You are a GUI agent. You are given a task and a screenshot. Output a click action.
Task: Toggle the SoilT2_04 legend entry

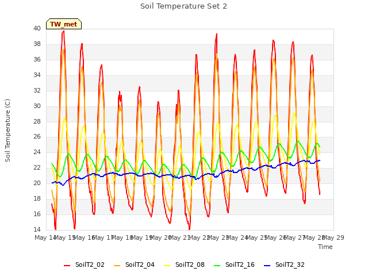point(134,264)
